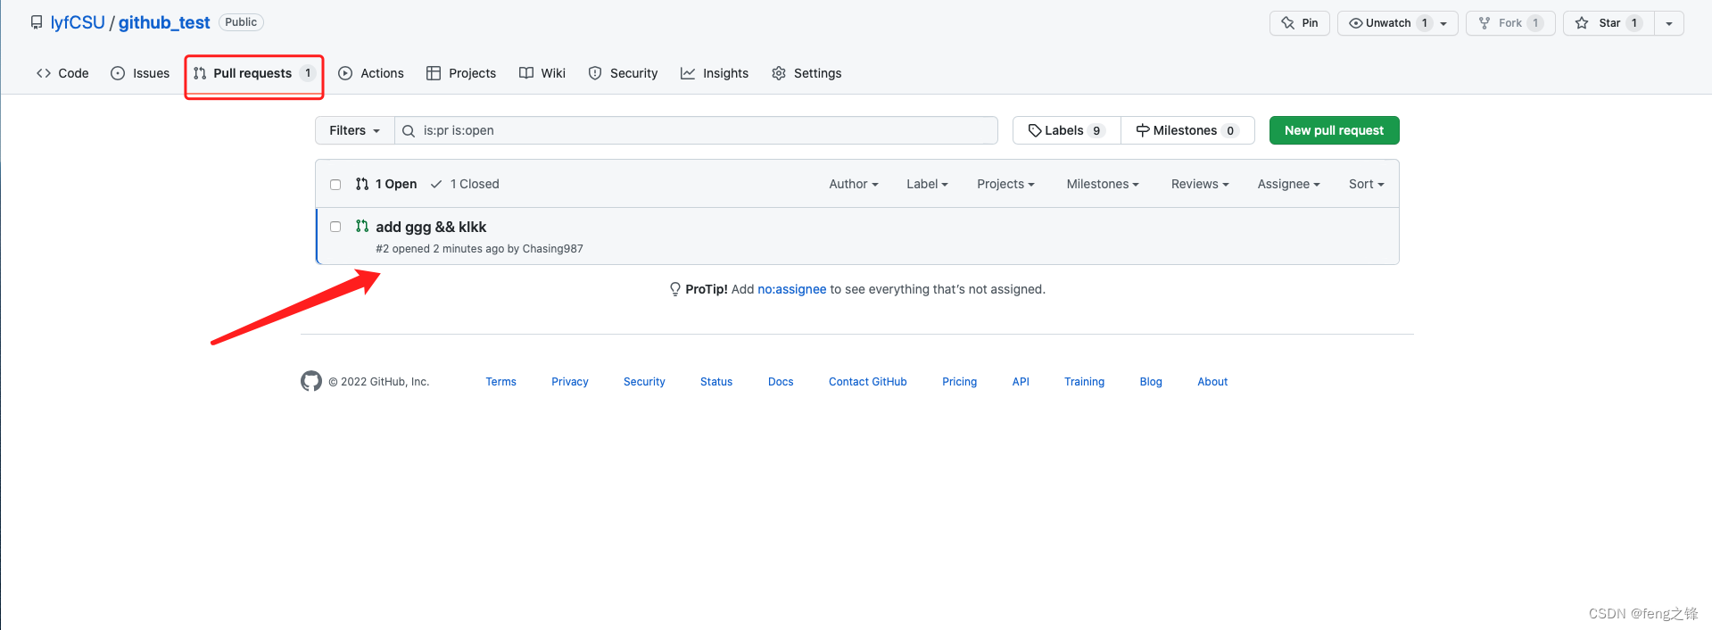Expand the Label filter dropdown
1712x630 pixels.
(927, 184)
